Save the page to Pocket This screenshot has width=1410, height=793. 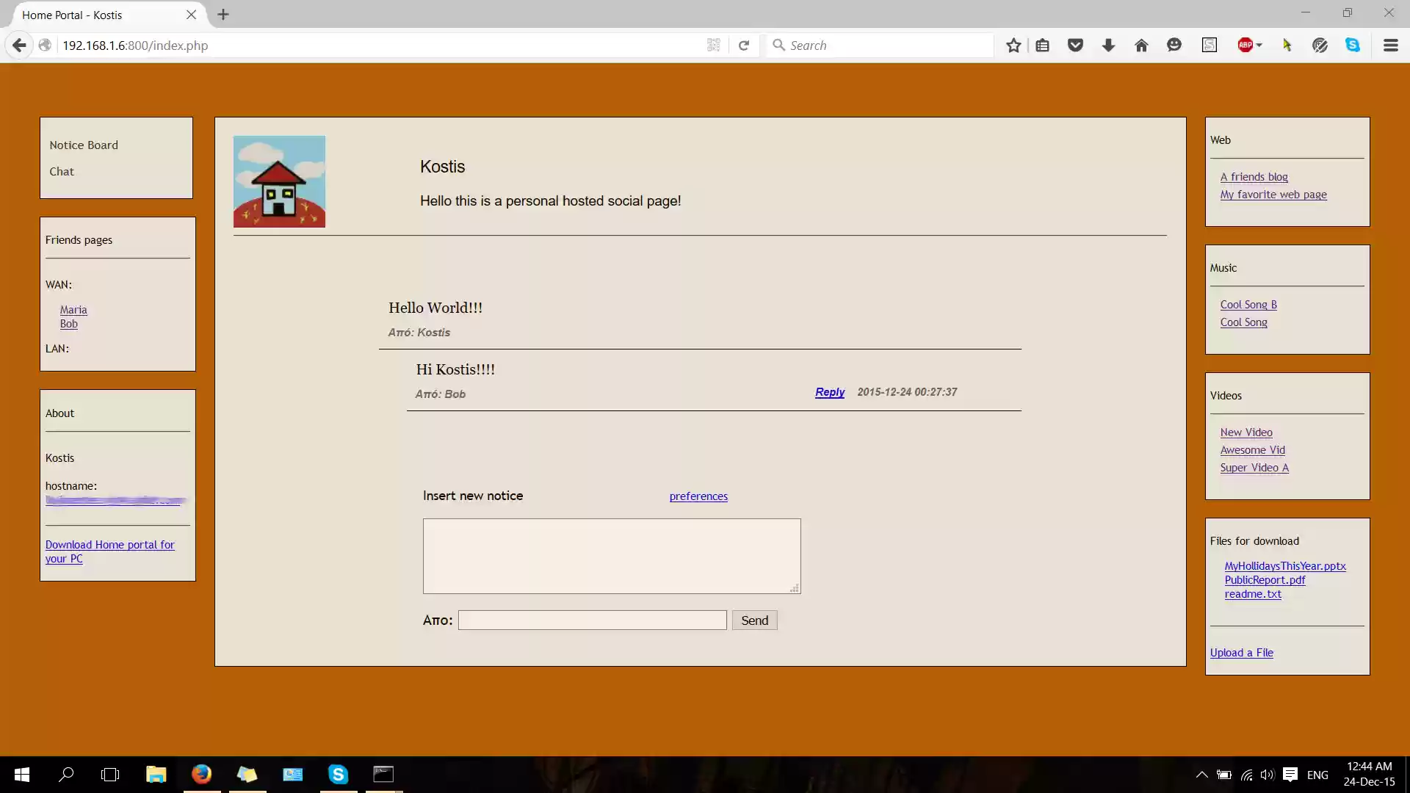click(x=1076, y=45)
